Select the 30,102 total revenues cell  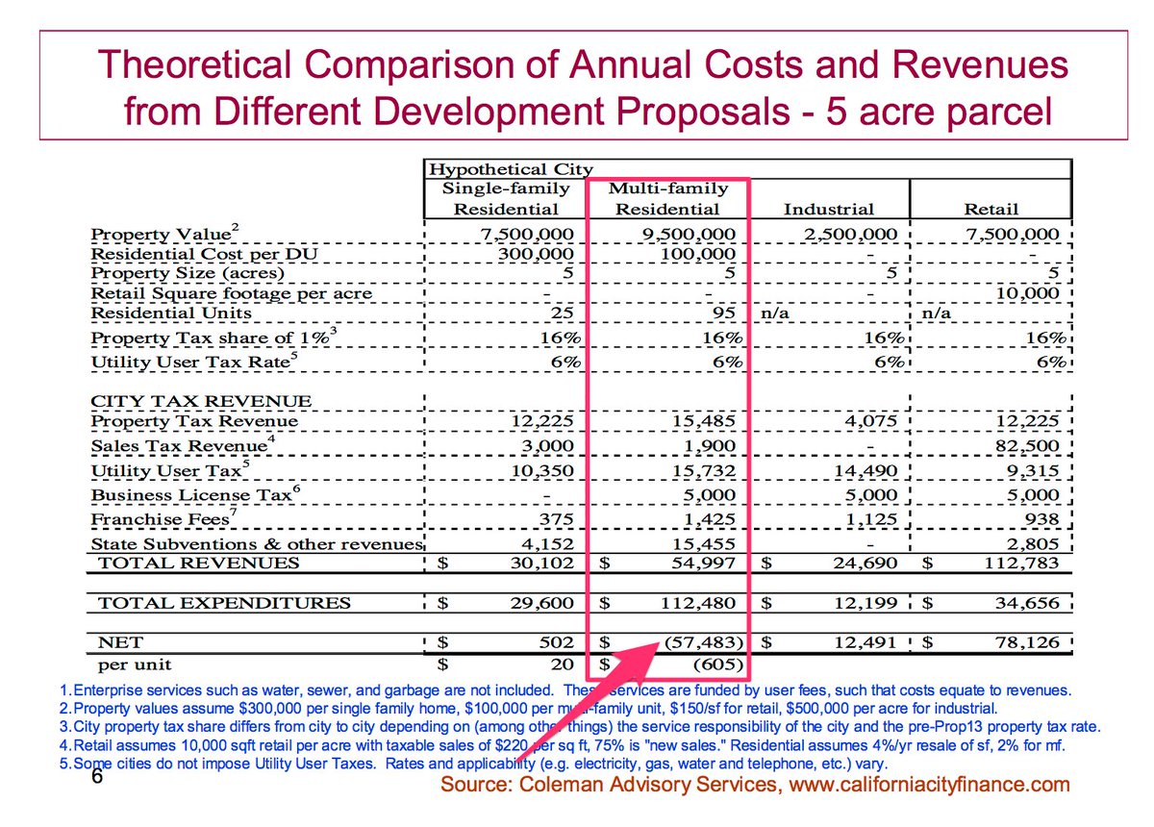pos(541,564)
